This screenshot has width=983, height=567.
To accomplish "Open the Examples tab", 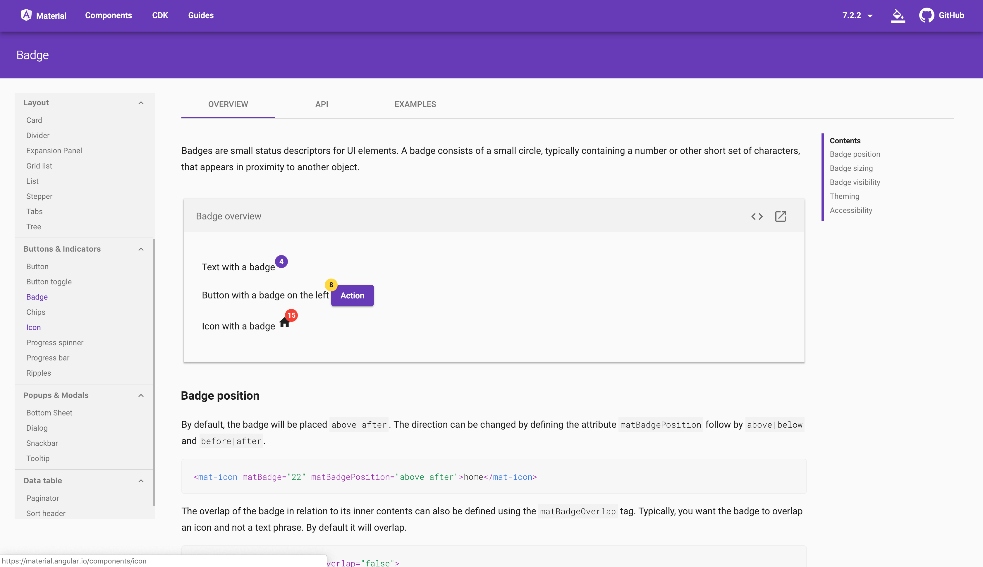I will [x=415, y=104].
